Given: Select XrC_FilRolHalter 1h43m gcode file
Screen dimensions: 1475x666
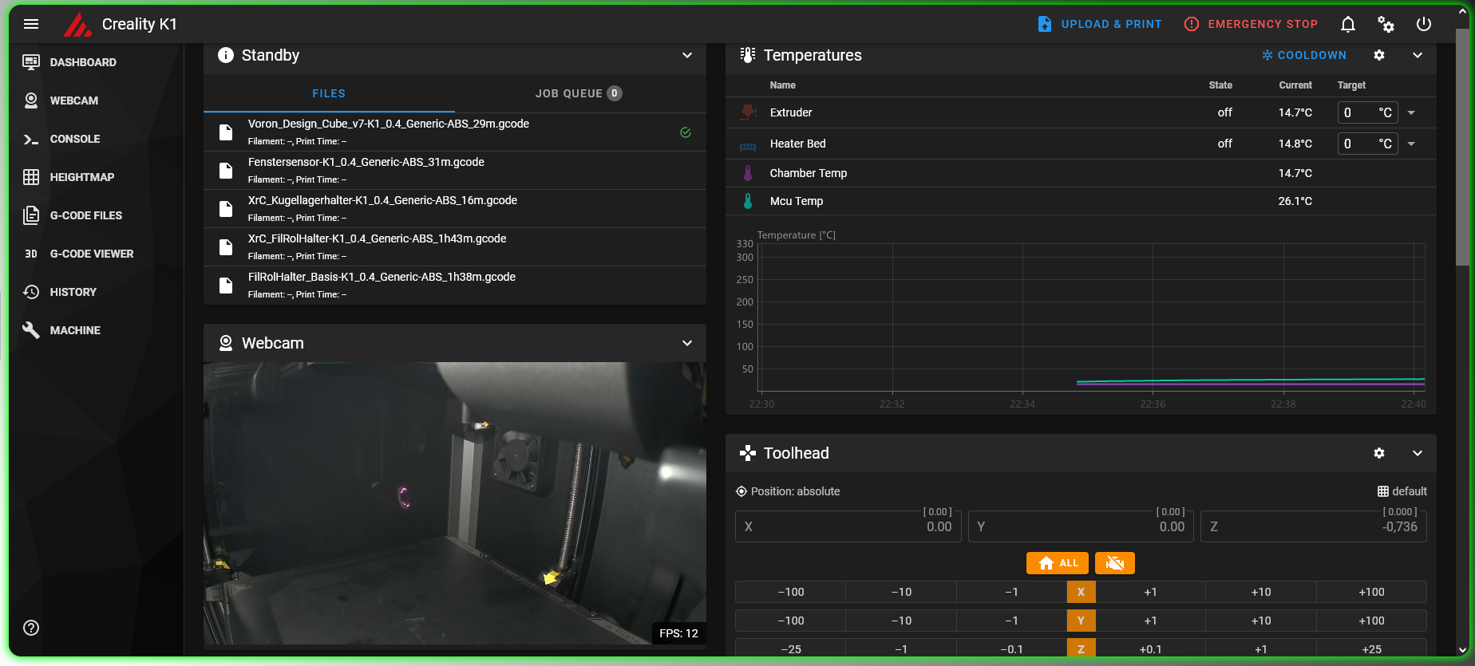Looking at the screenshot, I should coord(455,246).
